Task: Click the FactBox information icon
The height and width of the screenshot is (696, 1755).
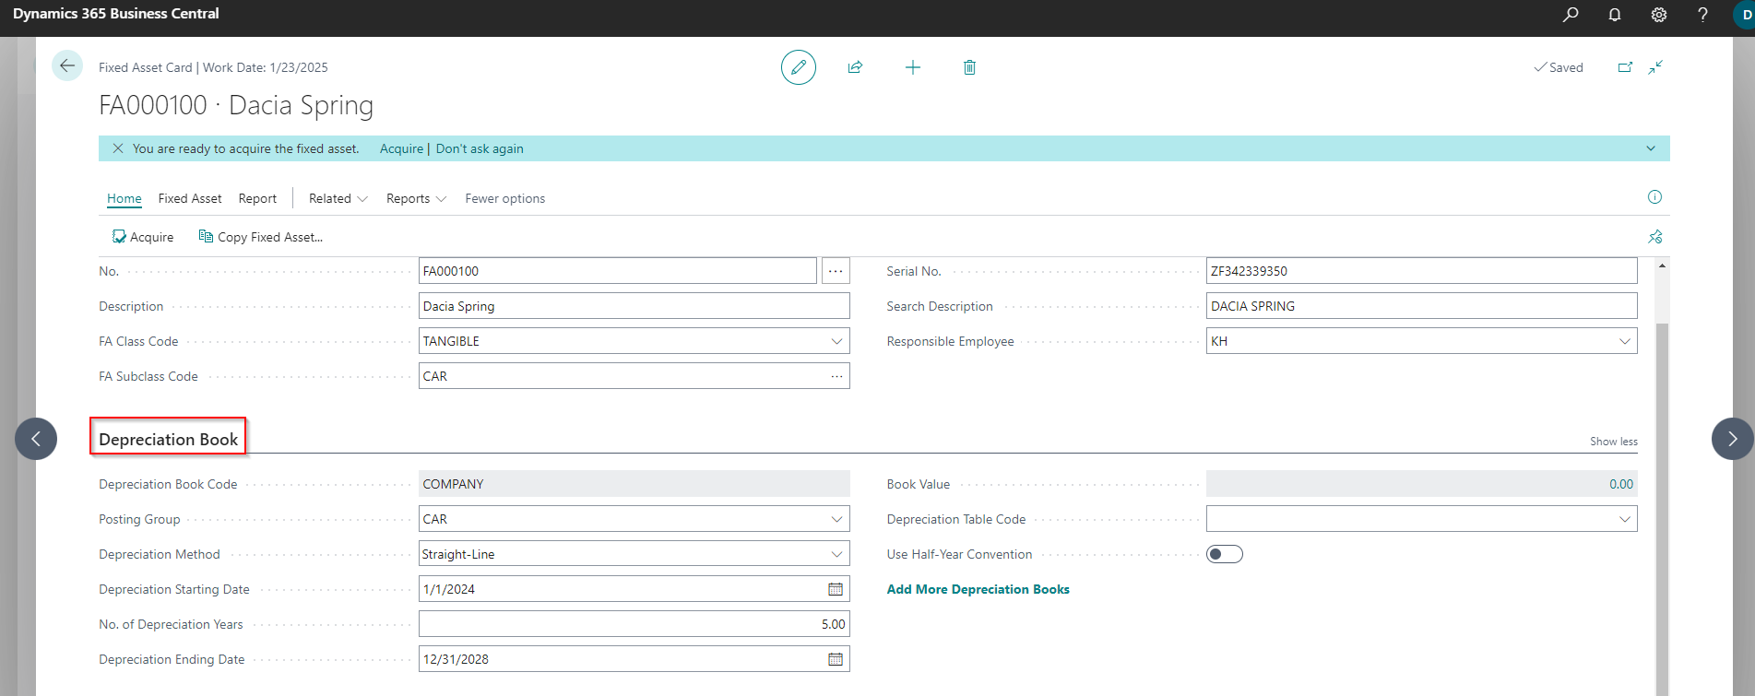Action: point(1654,196)
